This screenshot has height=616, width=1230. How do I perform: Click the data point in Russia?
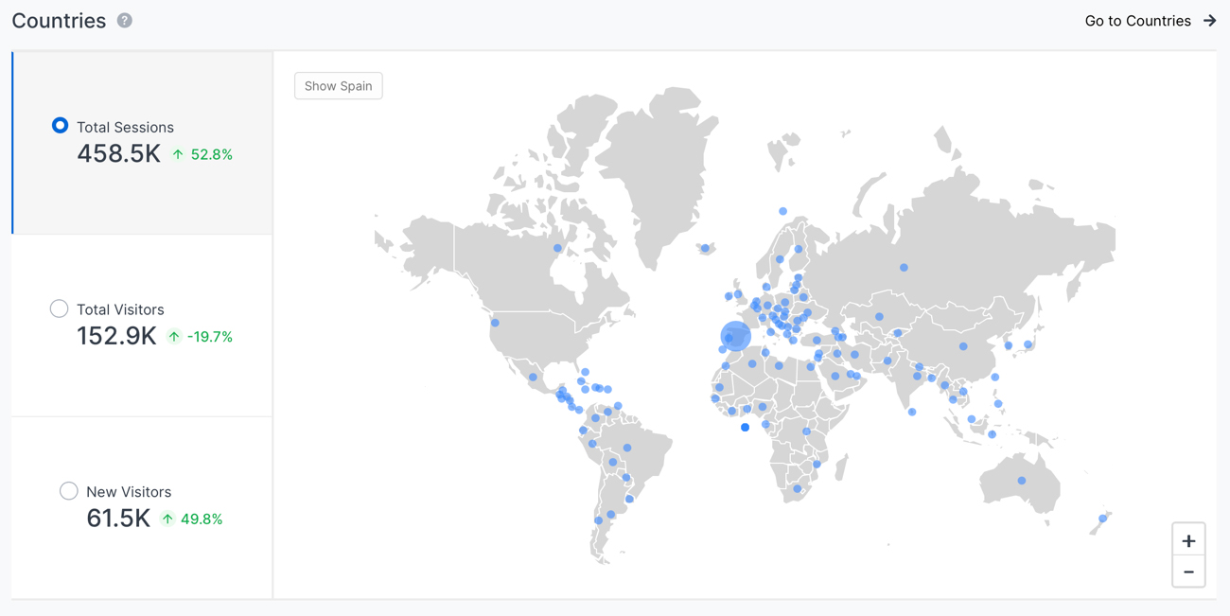click(x=904, y=268)
